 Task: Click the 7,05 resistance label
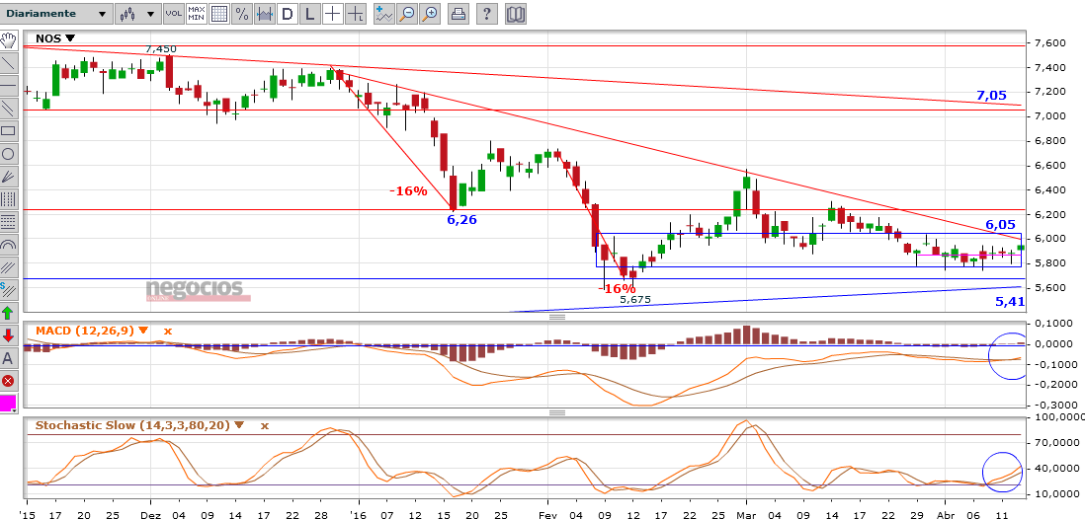click(x=991, y=96)
